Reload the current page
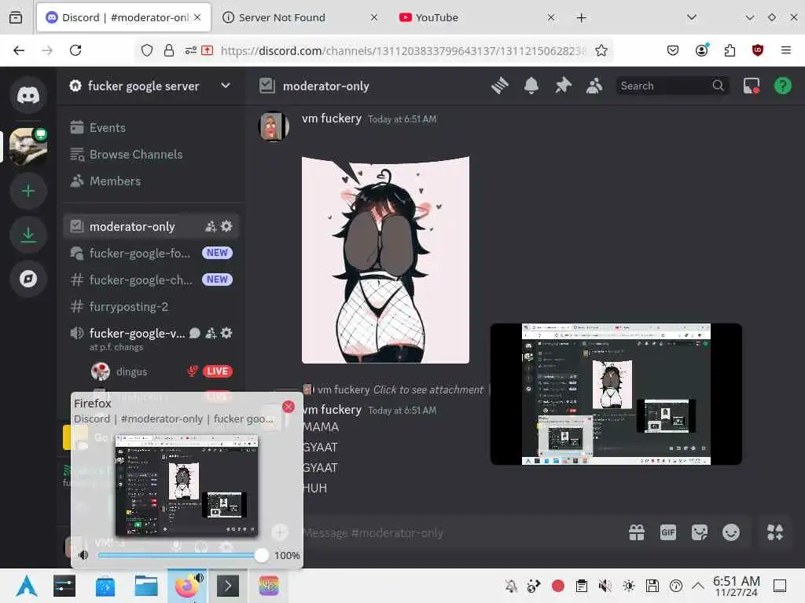805x603 pixels. pos(75,50)
